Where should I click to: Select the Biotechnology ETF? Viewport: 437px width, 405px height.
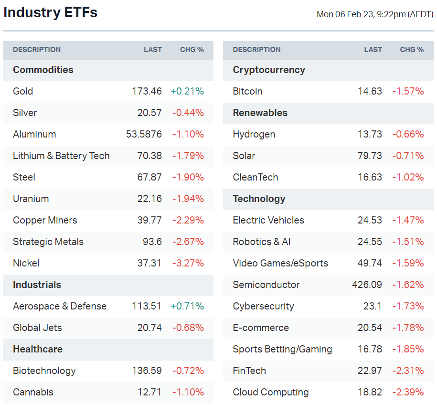(x=44, y=371)
